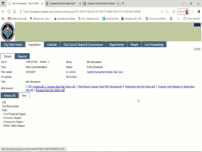202x152 pixels.
Task: Select the Details tab
Action: pos(8,56)
